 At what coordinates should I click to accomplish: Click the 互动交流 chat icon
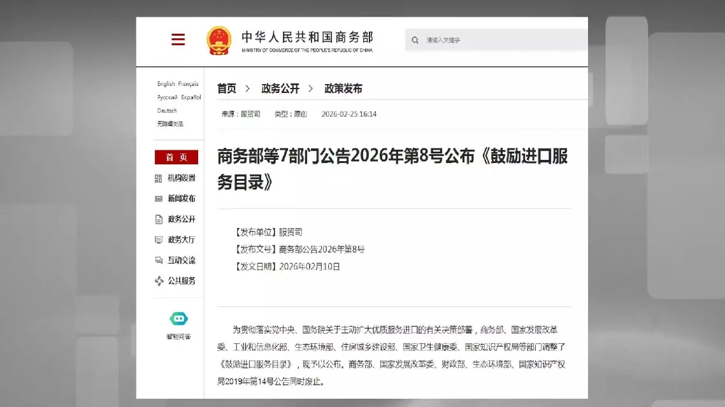[159, 261]
